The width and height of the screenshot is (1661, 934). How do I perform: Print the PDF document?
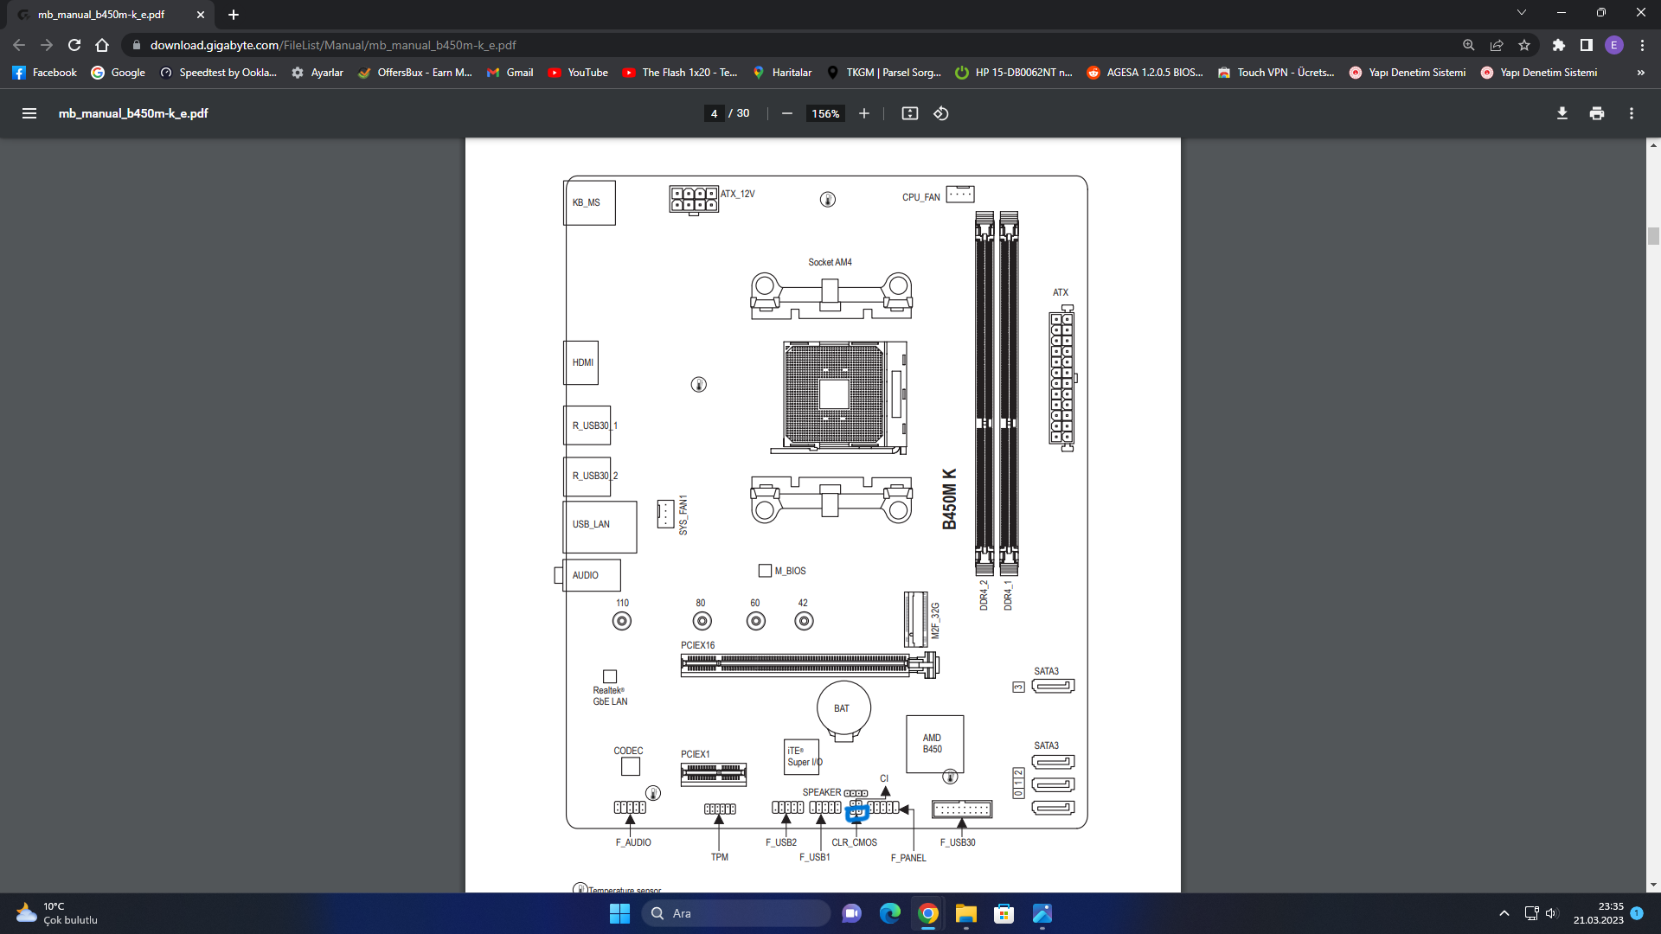coord(1597,113)
